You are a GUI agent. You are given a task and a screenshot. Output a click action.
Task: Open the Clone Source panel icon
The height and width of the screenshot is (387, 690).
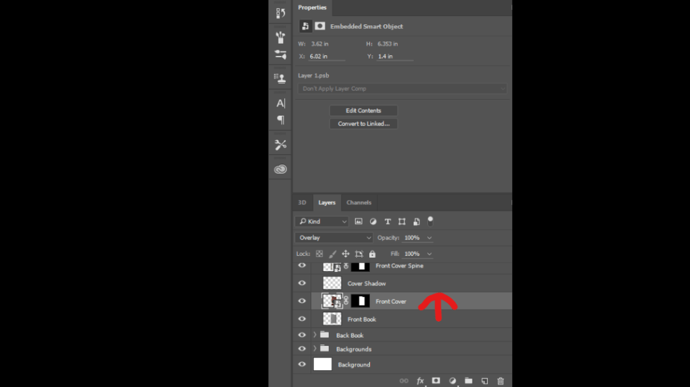280,78
